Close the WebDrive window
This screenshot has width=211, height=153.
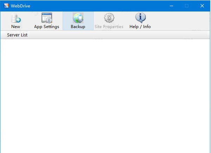pos(202,6)
